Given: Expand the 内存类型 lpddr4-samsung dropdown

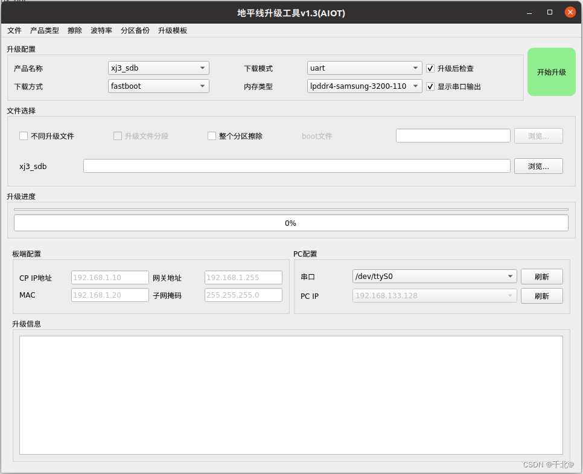Looking at the screenshot, I should click(365, 86).
